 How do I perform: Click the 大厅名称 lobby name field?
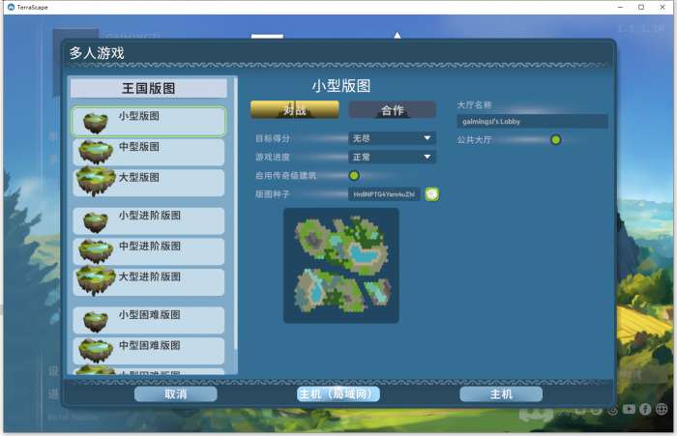(532, 121)
